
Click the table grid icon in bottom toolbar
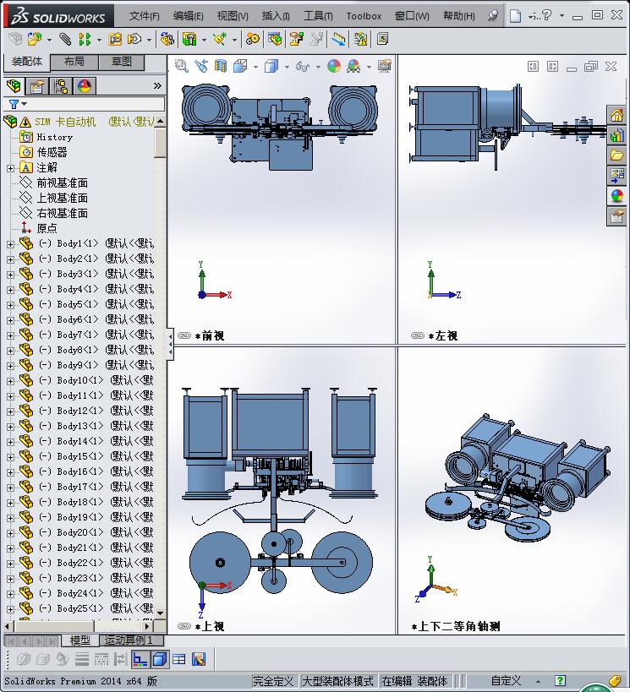[179, 659]
